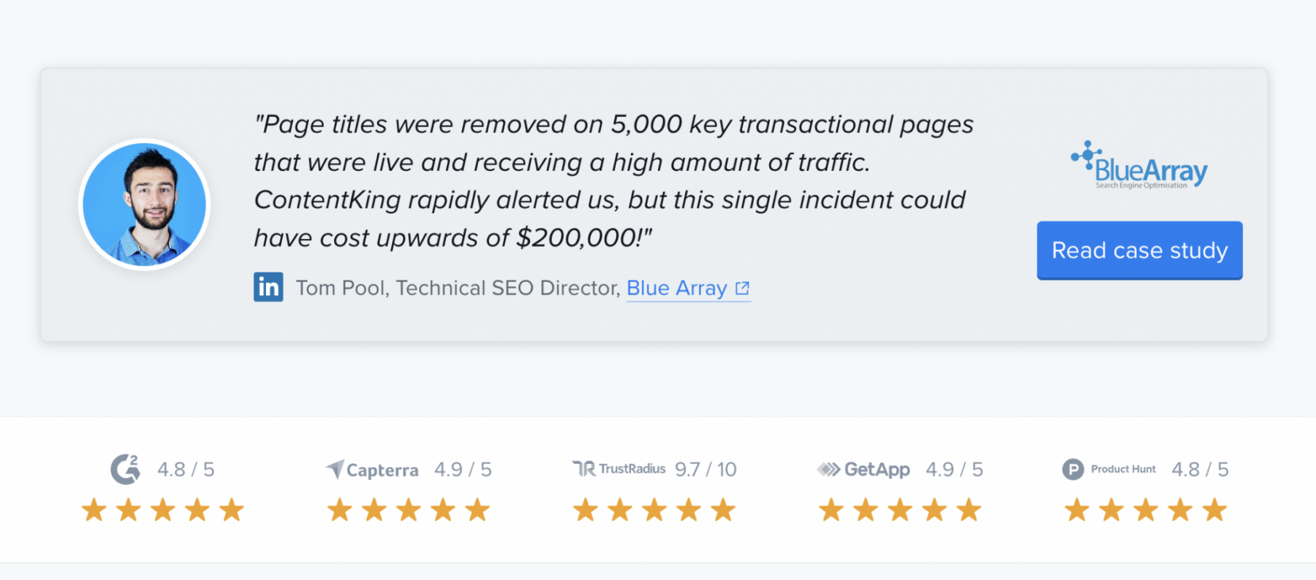Click the GetApp 4.9 / 5 rating text

[954, 469]
